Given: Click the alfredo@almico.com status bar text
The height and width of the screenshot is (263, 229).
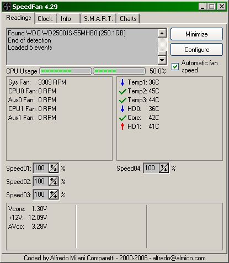Looking at the screenshot, I should pos(179,258).
